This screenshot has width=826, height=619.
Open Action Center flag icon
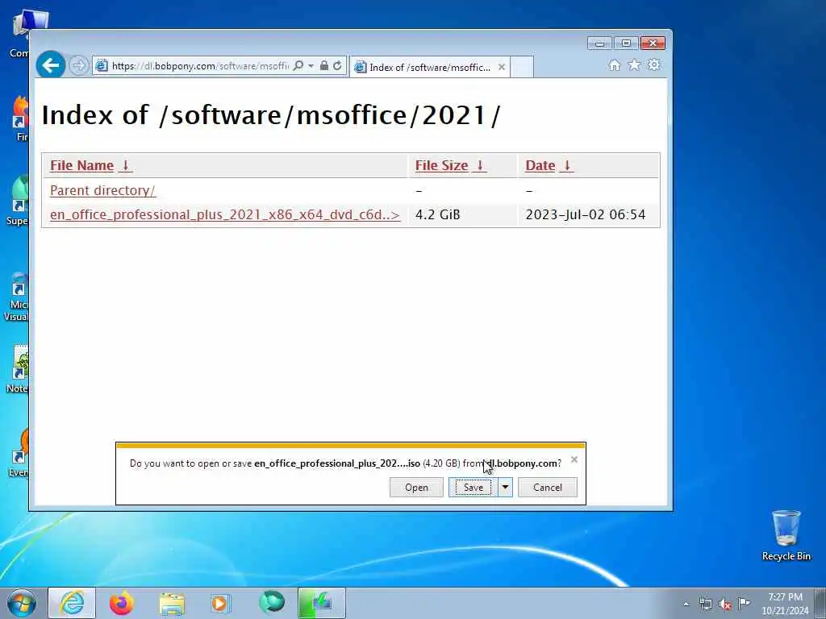coord(744,603)
